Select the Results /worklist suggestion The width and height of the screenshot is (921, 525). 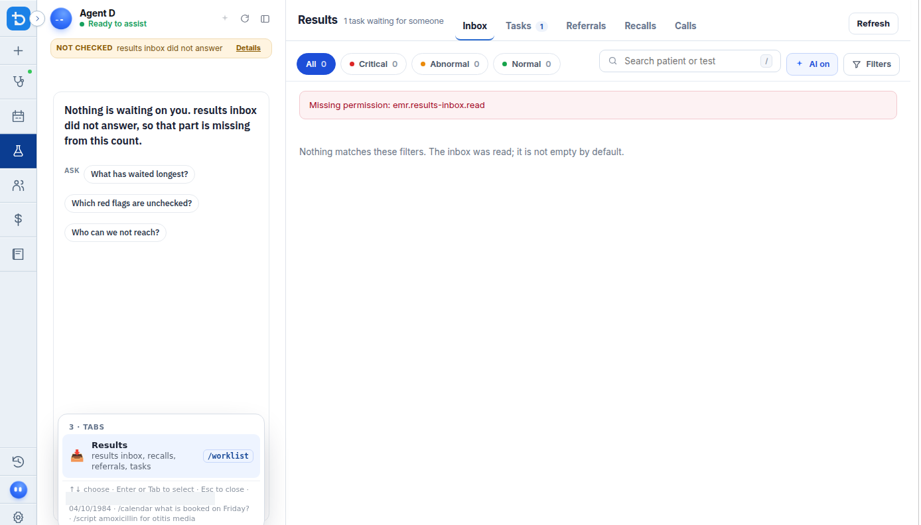click(x=161, y=456)
